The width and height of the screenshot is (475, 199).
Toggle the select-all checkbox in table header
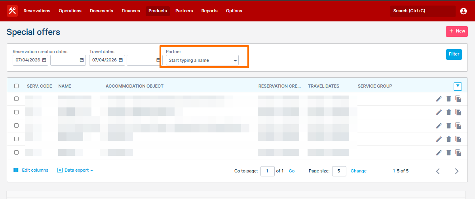16,86
